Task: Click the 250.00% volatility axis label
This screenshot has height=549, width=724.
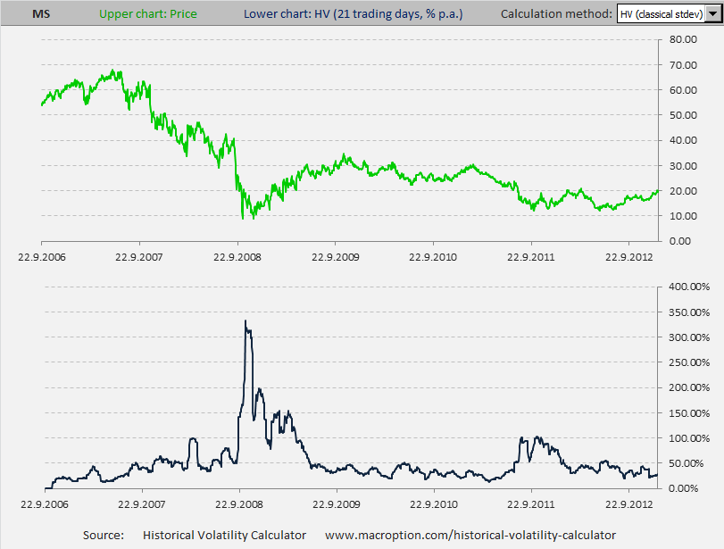Action: (x=689, y=362)
